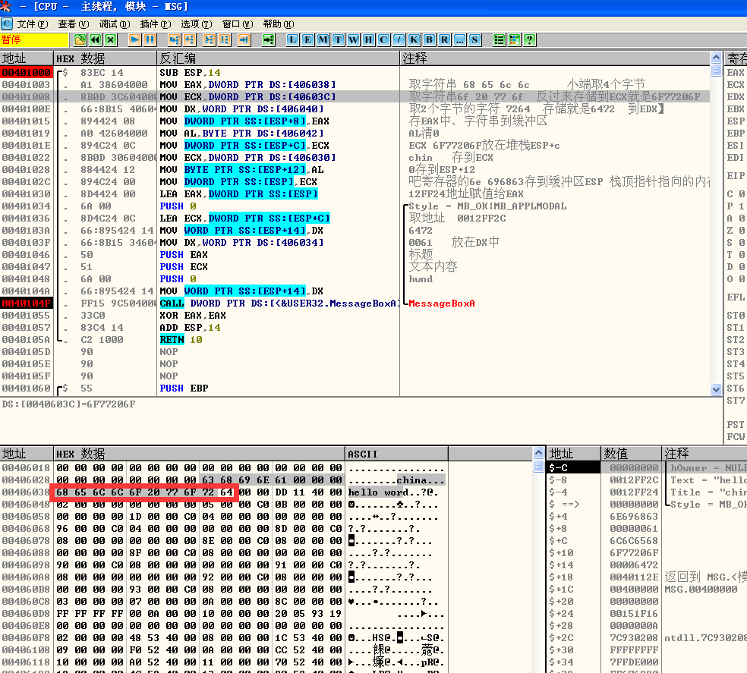Viewport: 747px width, 673px height.
Task: Select the red MessageBoxA comment
Action: pyautogui.click(x=442, y=303)
